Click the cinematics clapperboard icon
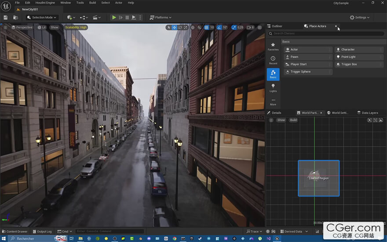 point(95,18)
